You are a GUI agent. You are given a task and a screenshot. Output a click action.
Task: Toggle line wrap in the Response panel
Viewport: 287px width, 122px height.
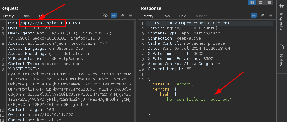point(254,15)
